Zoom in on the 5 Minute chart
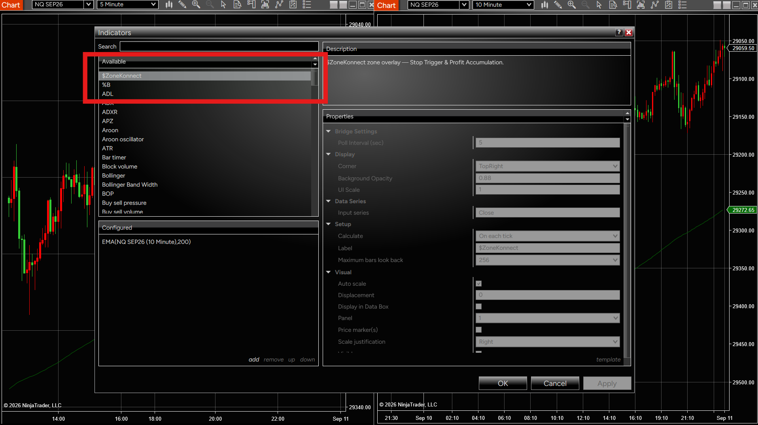Image resolution: width=758 pixels, height=425 pixels. pyautogui.click(x=196, y=5)
